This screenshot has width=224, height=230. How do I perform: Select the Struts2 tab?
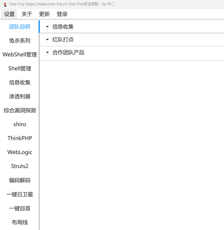(x=20, y=166)
